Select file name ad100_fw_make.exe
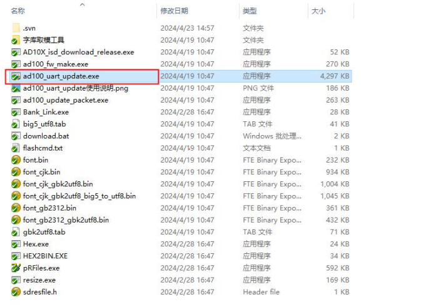Viewport: 446px width, 307px height. [56, 64]
